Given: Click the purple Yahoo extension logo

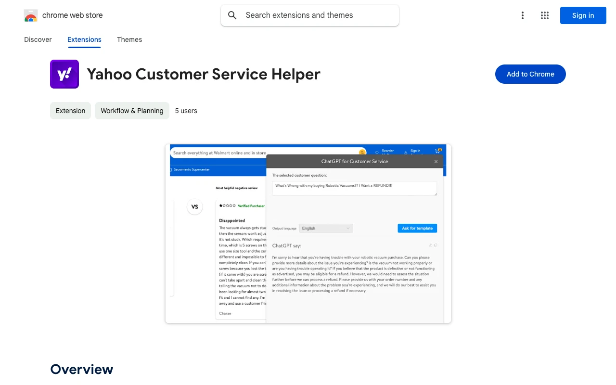Looking at the screenshot, I should (x=64, y=74).
